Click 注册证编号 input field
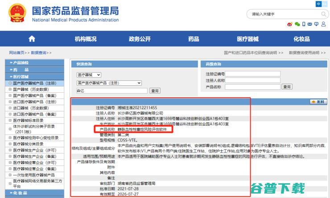This screenshot has width=330, height=198. point(252,74)
